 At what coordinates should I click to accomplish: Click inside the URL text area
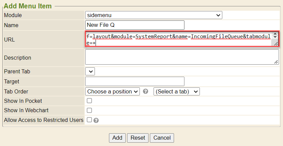(x=178, y=40)
